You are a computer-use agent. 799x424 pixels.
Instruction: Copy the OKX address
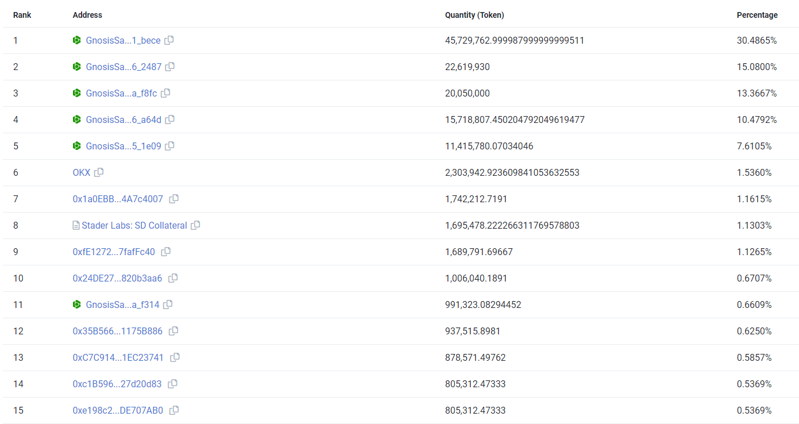[99, 172]
